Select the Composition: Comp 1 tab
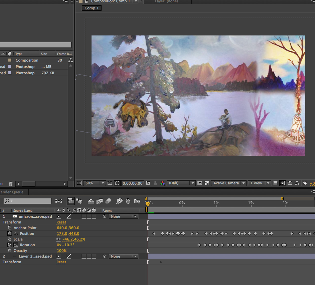Screen dimensions: 315x285 pyautogui.click(x=110, y=2)
